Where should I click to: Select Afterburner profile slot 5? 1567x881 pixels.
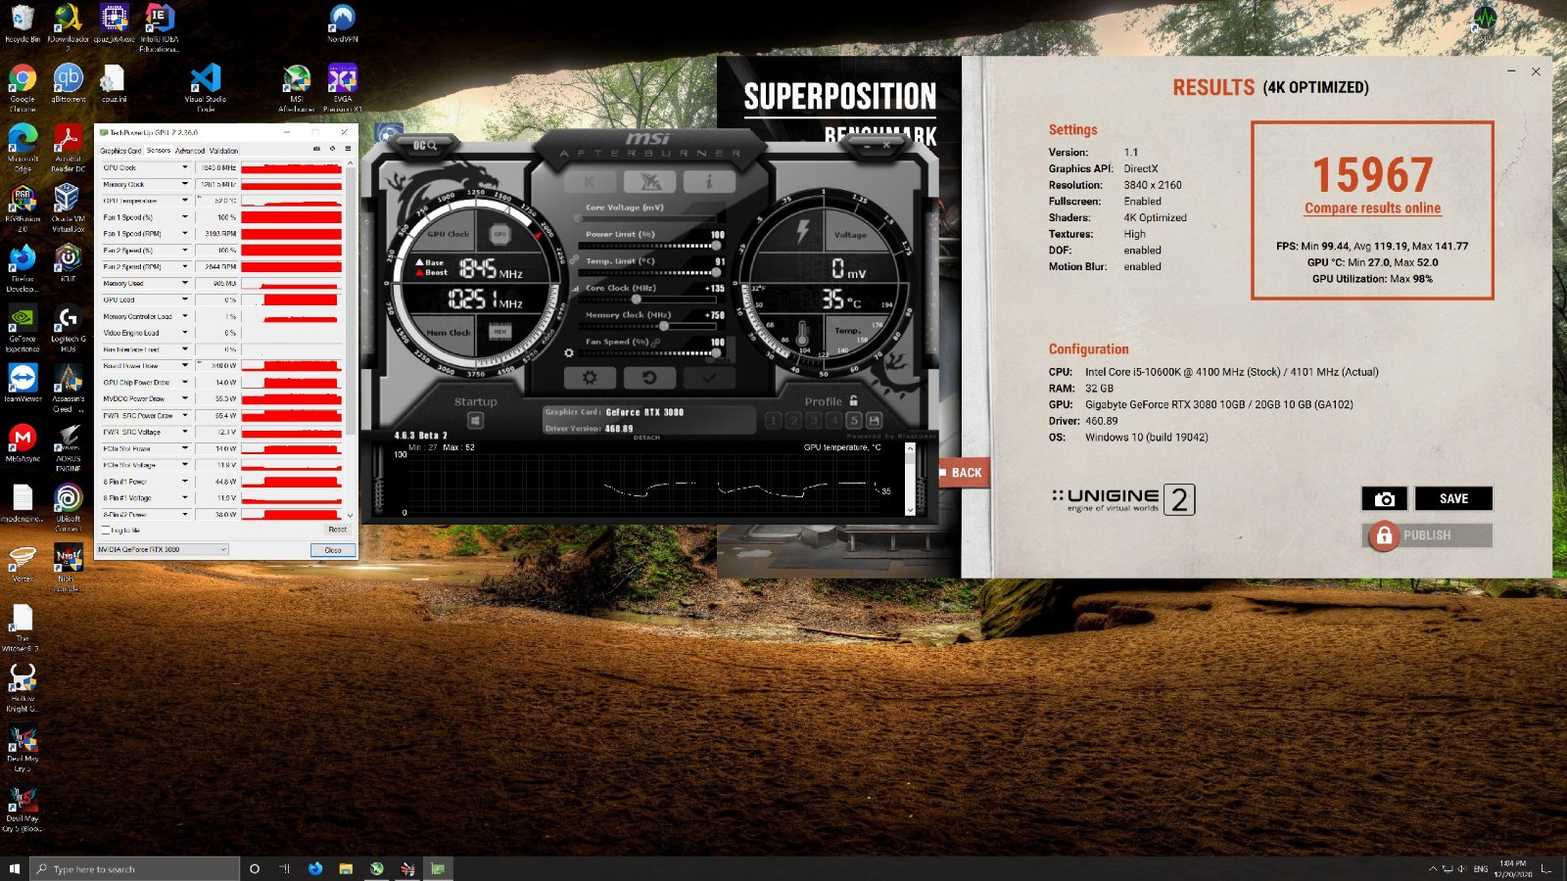(x=854, y=420)
